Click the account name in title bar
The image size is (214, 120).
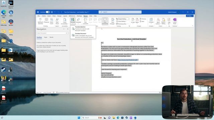tap(172, 12)
